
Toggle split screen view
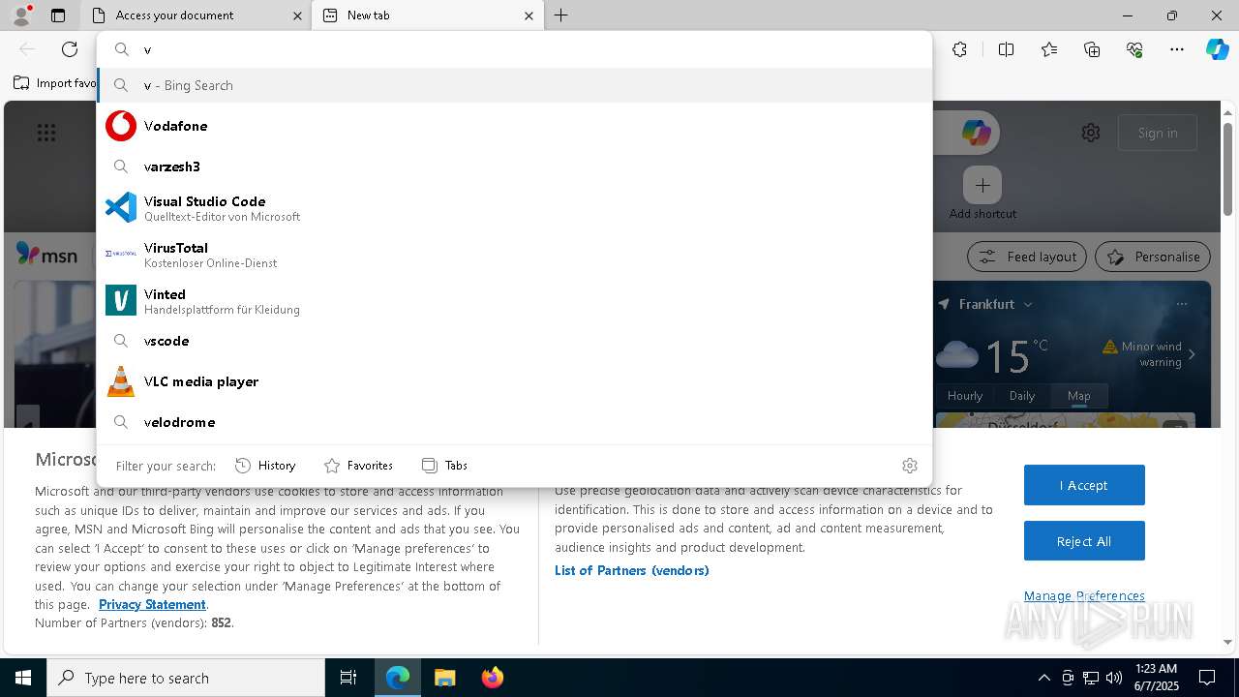tap(1006, 49)
